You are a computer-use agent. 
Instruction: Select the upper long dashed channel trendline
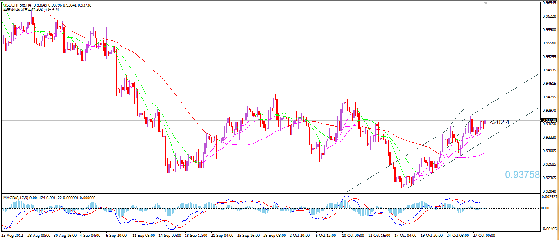442,133
